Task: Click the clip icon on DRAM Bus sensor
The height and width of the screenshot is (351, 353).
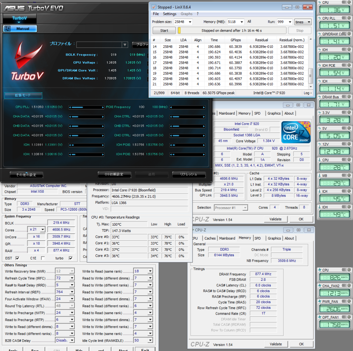Action: tap(344, 96)
